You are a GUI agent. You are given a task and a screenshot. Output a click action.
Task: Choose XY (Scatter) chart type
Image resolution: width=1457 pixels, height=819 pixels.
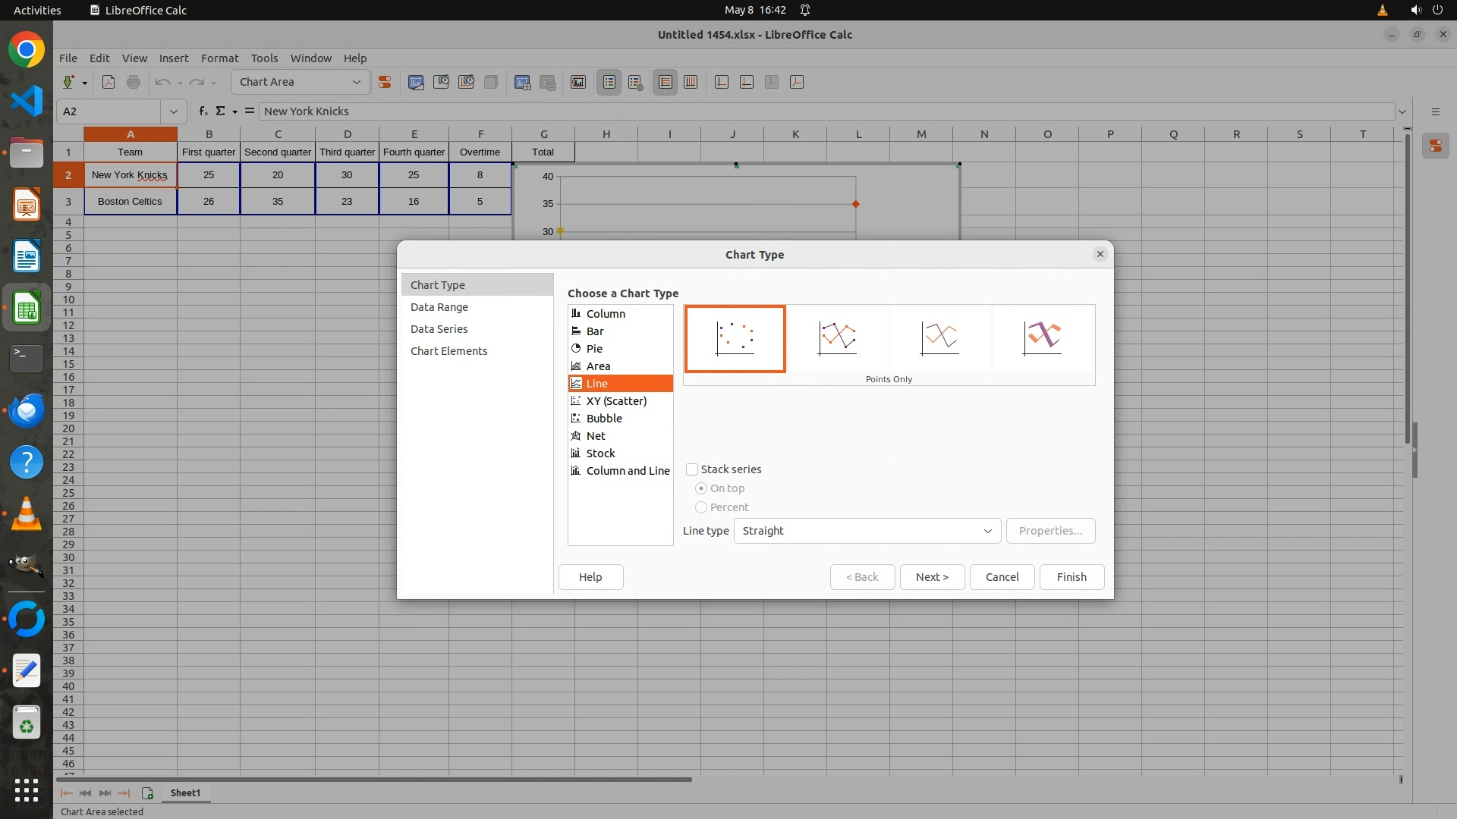click(615, 401)
